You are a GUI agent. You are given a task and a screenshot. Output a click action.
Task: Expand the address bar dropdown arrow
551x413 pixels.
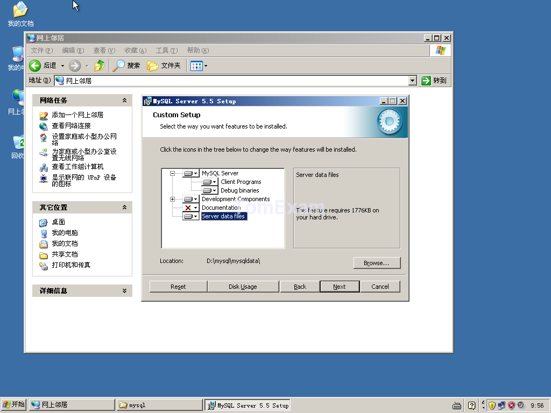413,81
